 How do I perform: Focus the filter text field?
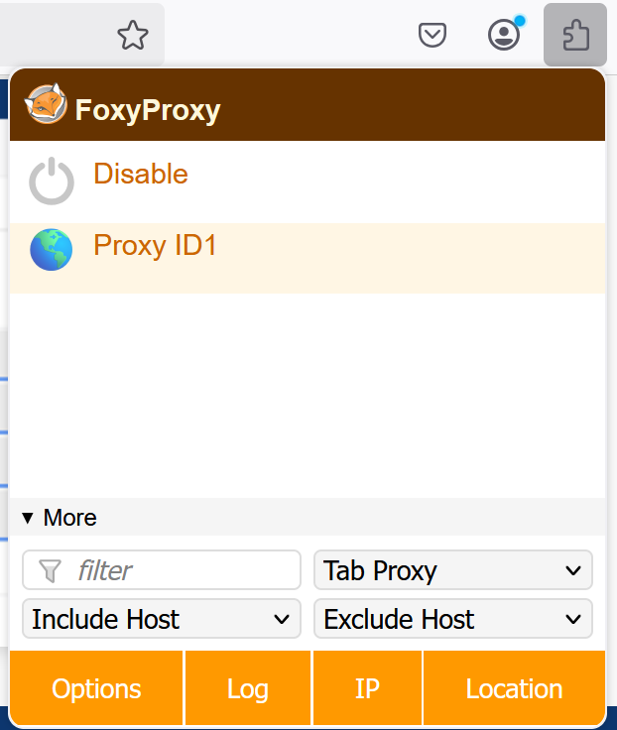coord(179,570)
